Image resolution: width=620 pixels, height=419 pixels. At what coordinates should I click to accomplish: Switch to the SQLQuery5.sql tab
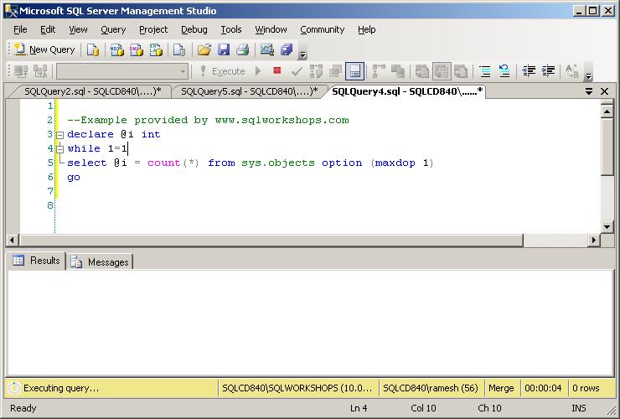(249, 91)
